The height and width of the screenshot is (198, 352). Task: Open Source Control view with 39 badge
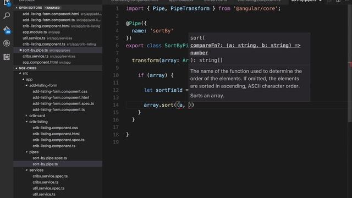[x=7, y=30]
